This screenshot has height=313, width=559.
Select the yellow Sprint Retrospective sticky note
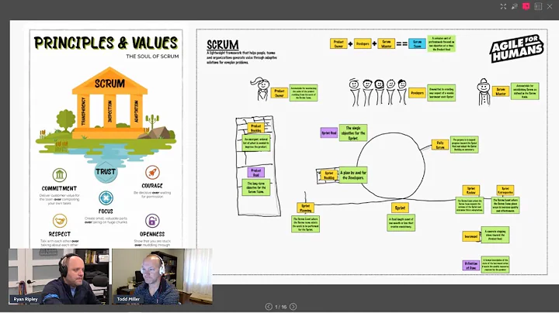click(505, 191)
